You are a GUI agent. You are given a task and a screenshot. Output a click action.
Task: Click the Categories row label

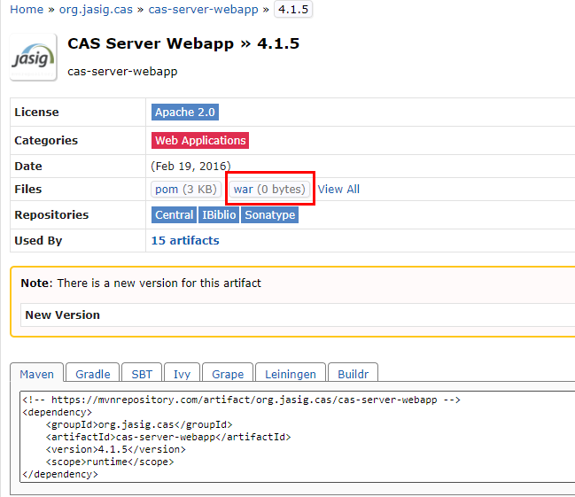pos(46,141)
